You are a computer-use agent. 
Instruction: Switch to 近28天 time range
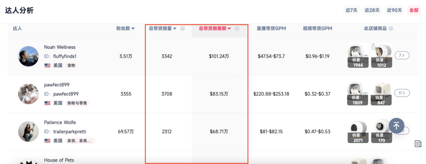(x=372, y=10)
